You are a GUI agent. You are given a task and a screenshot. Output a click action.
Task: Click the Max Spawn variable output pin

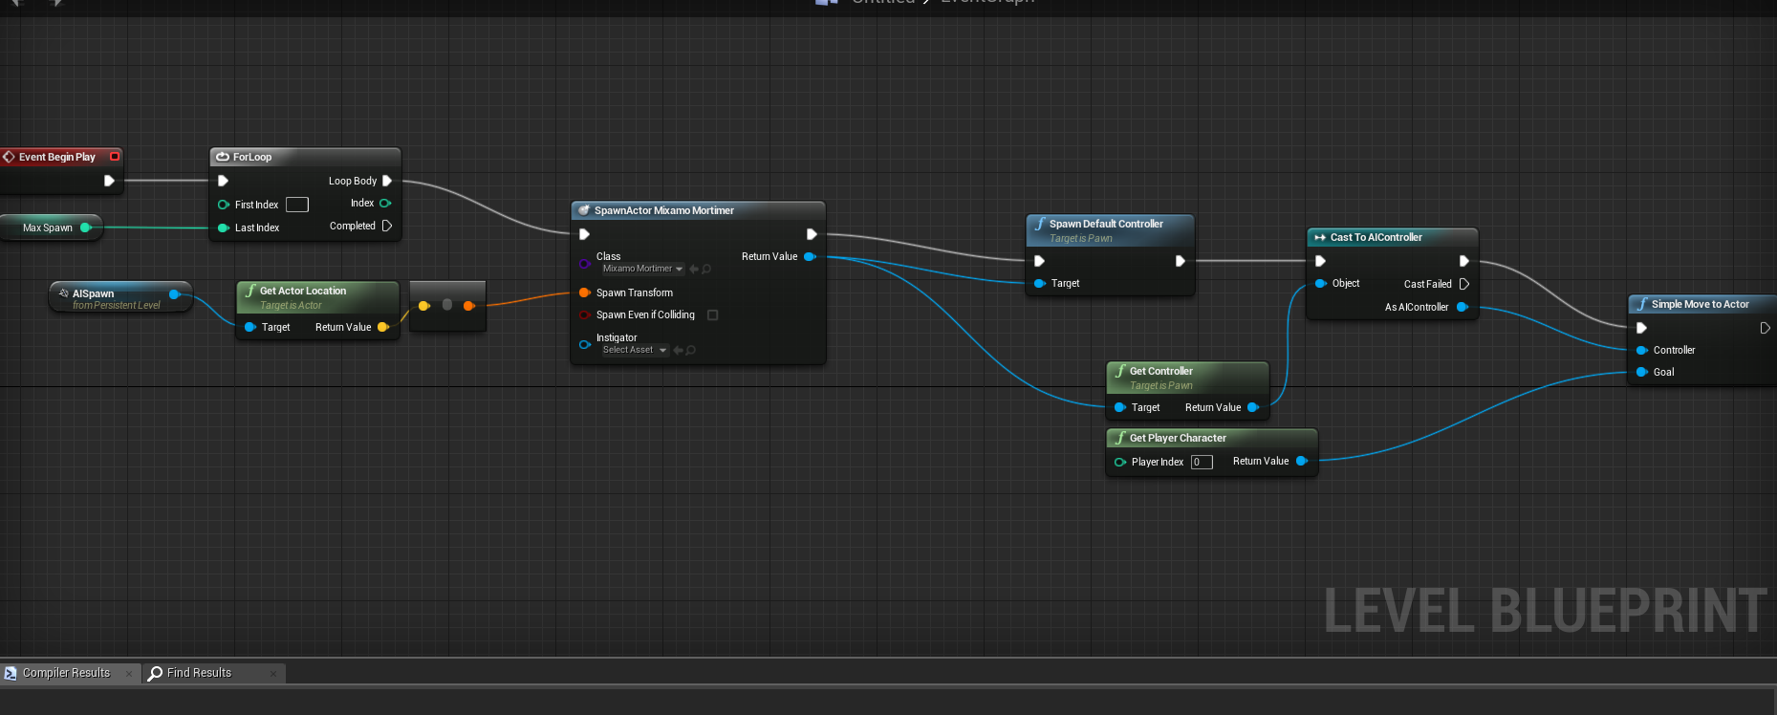pos(85,227)
